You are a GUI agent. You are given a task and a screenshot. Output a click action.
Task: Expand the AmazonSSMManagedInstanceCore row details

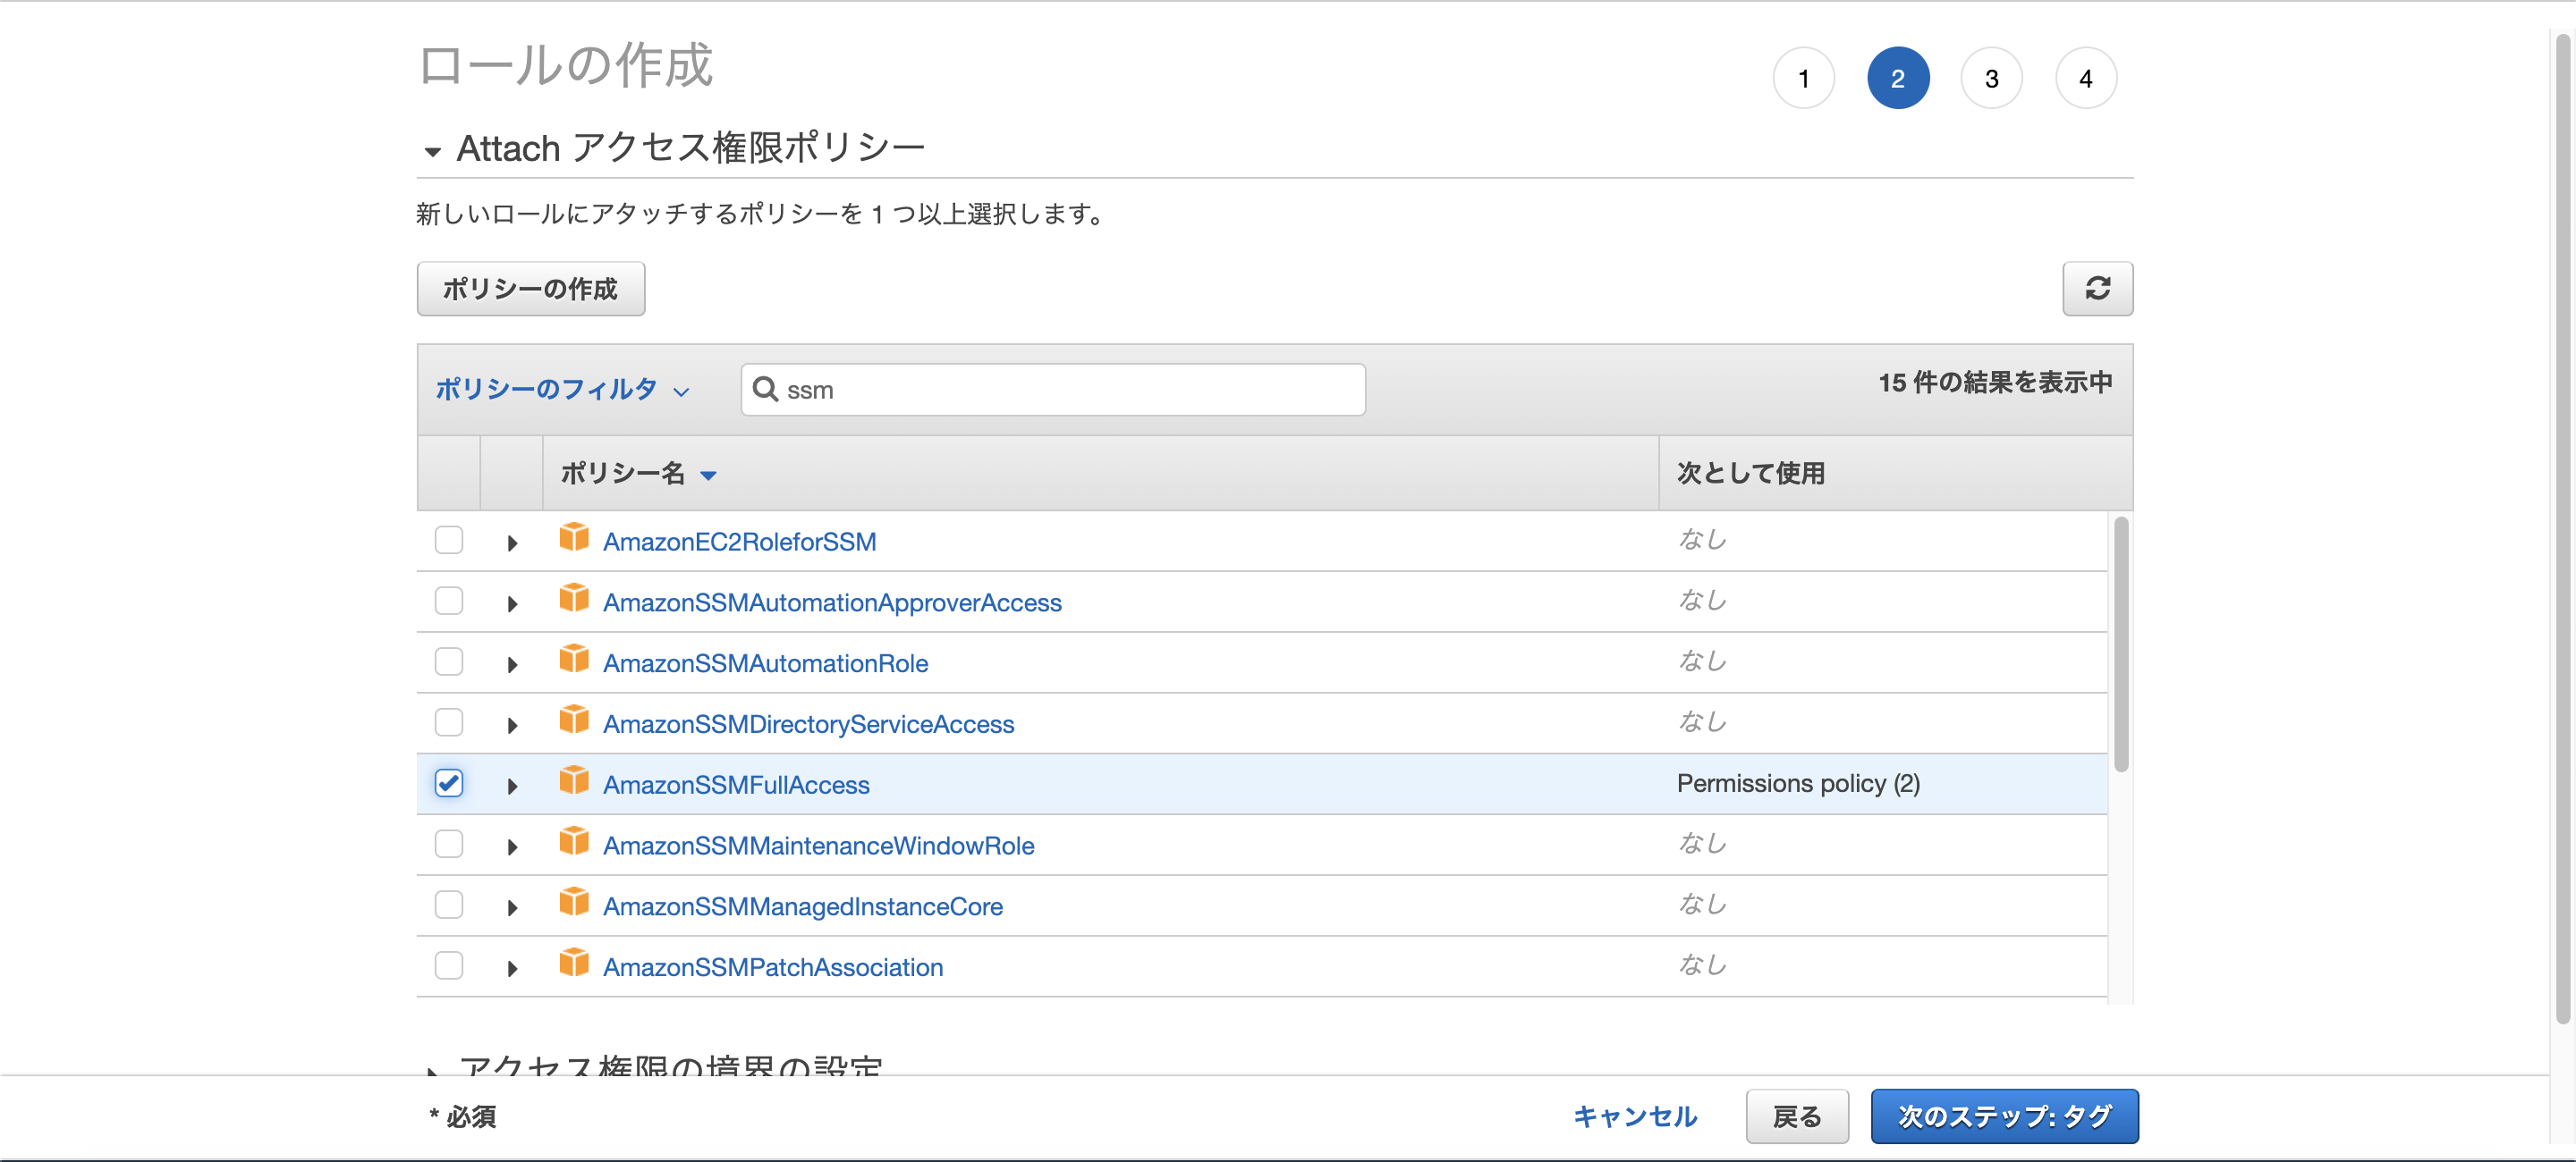512,909
